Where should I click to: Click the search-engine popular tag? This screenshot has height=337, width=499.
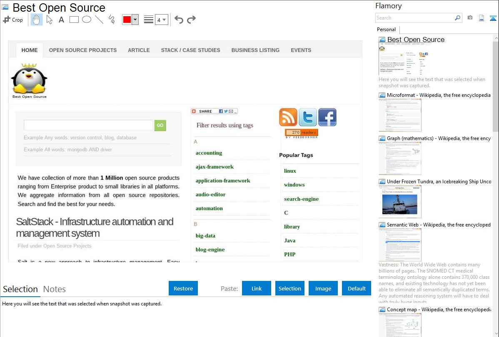(x=302, y=199)
